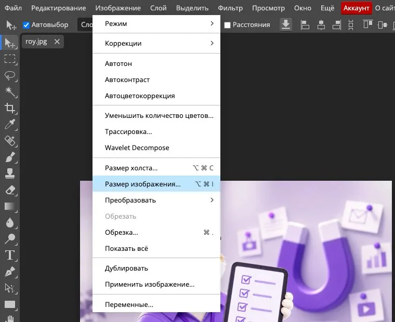Align vertical centers icon
This screenshot has height=322, width=395.
[x=383, y=25]
